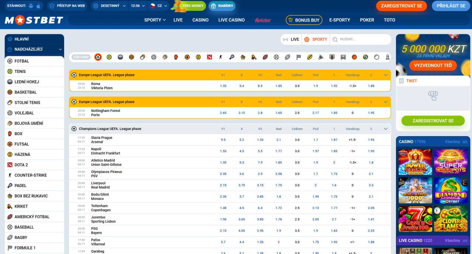Open the Diamond Chance casino game thumbnail
Image resolution: width=472 pixels, height=254 pixels.
click(451, 190)
